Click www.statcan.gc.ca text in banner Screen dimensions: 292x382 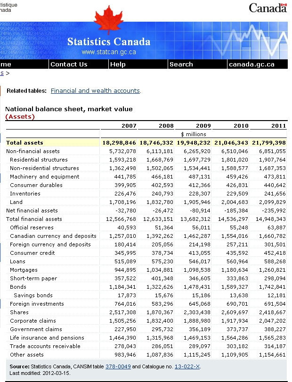[x=109, y=52]
